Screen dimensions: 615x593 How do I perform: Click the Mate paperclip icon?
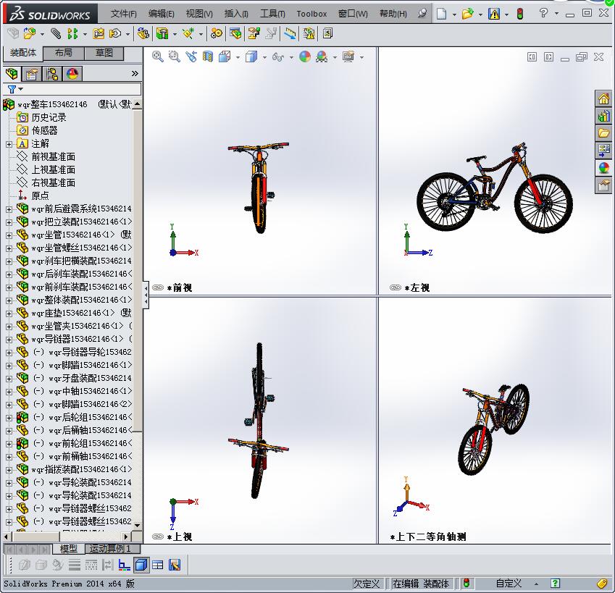pos(56,34)
